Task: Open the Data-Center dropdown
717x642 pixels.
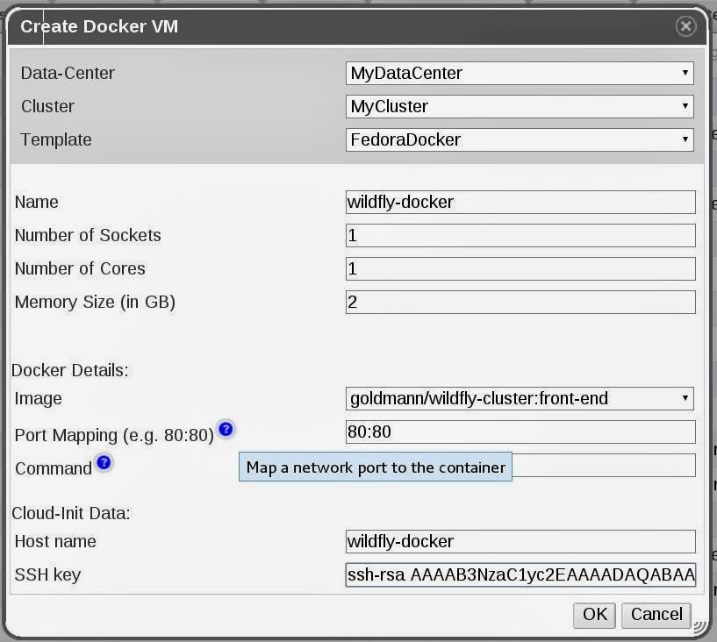Action: pyautogui.click(x=520, y=74)
